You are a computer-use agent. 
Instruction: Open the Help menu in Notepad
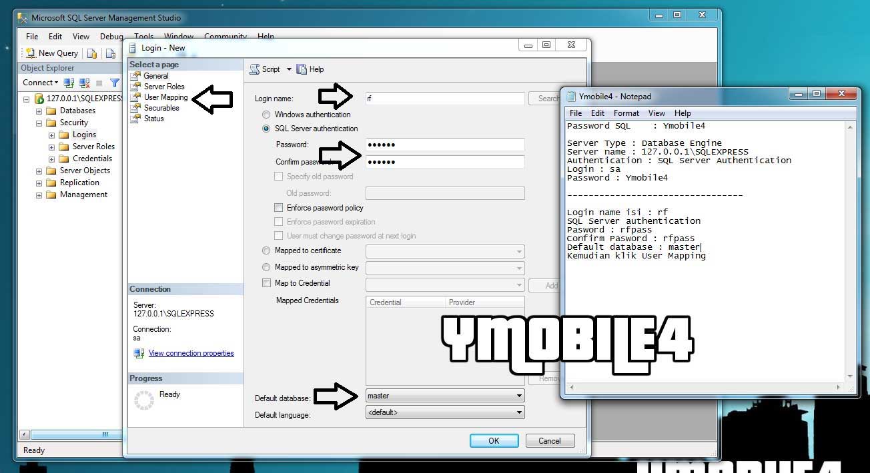tap(683, 113)
